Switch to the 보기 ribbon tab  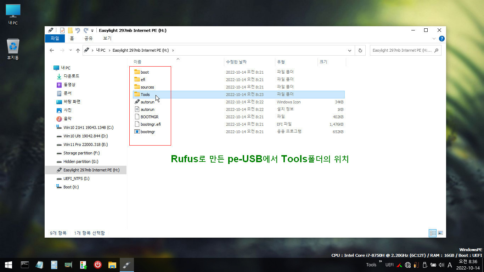pyautogui.click(x=107, y=38)
